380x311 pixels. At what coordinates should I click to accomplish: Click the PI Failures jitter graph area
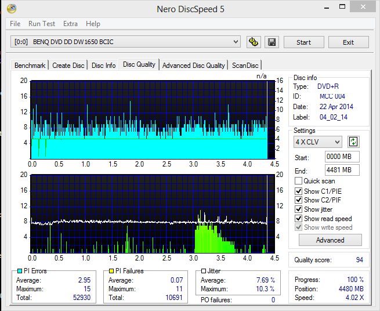click(x=153, y=214)
